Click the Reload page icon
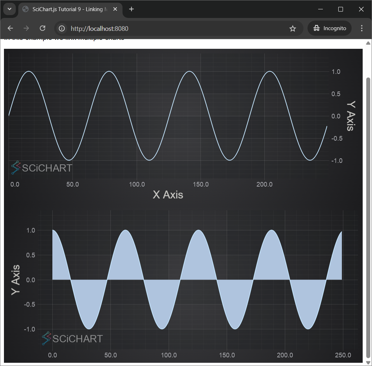 pos(42,28)
